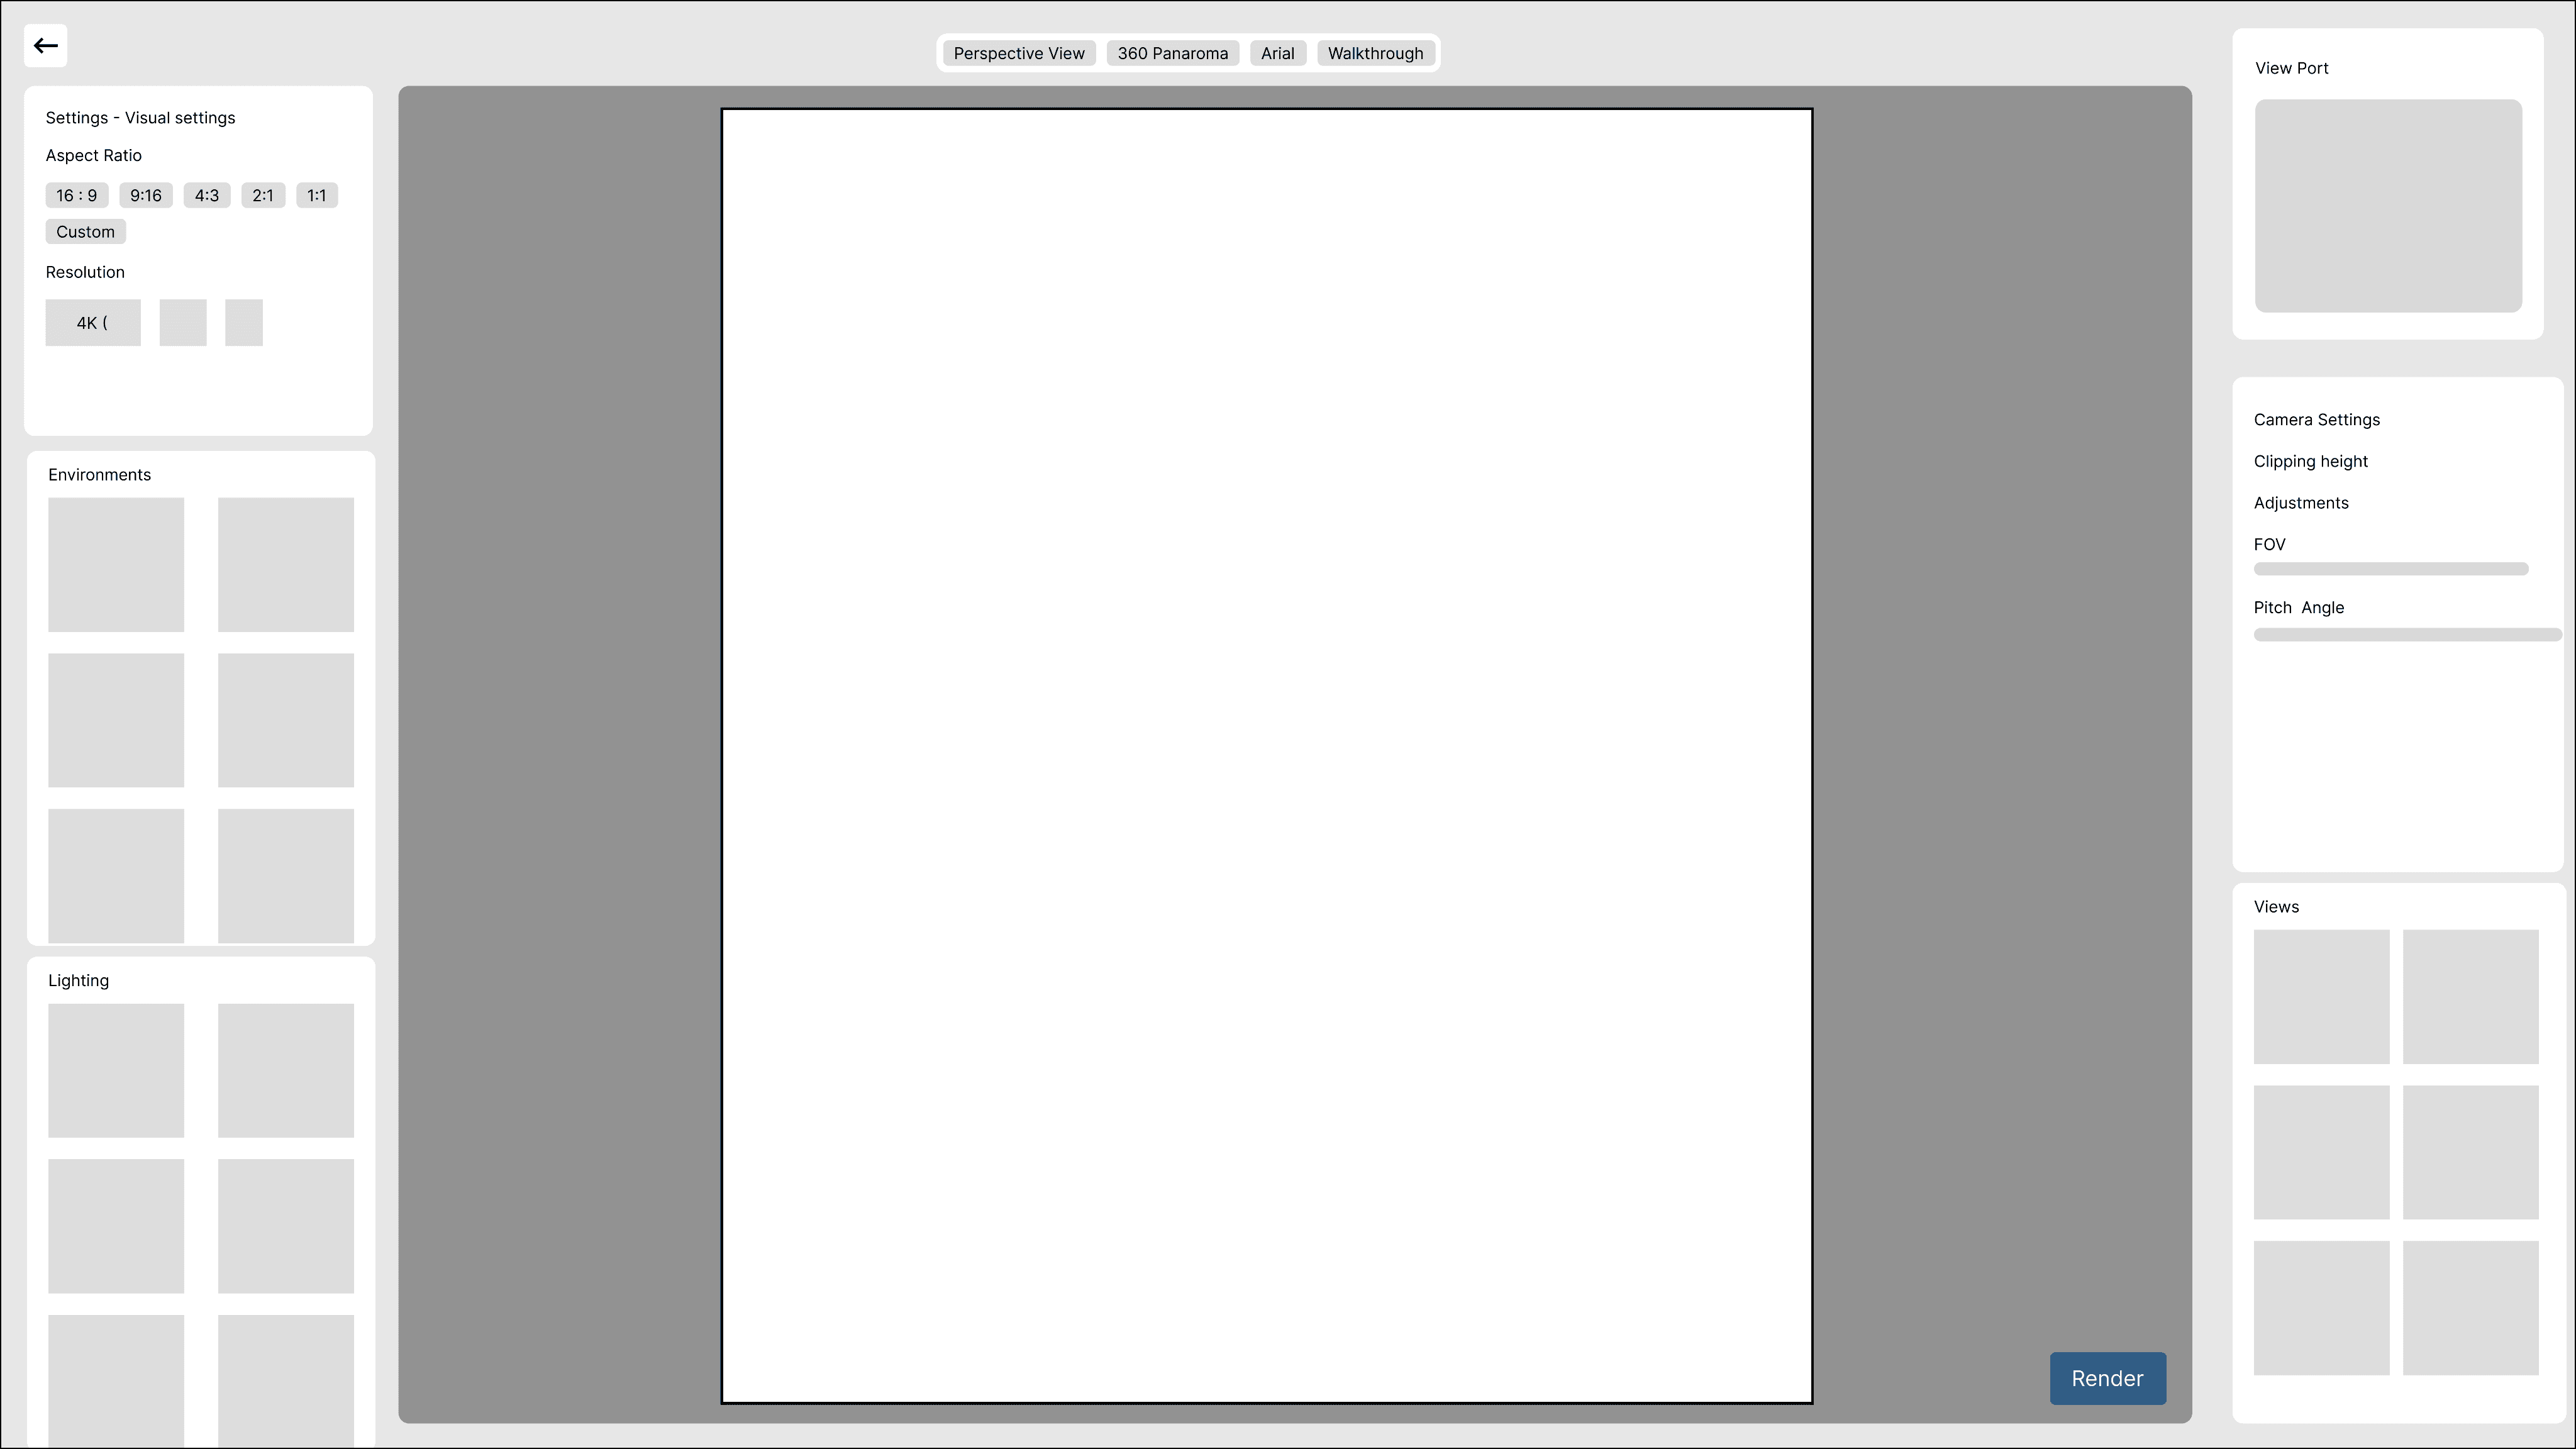
Task: Select the Arial view tab
Action: click(x=1277, y=54)
